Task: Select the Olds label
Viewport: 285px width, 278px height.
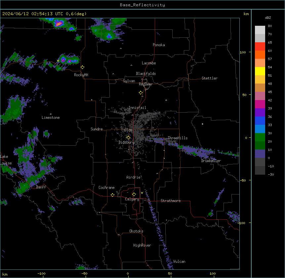Action: coord(128,130)
